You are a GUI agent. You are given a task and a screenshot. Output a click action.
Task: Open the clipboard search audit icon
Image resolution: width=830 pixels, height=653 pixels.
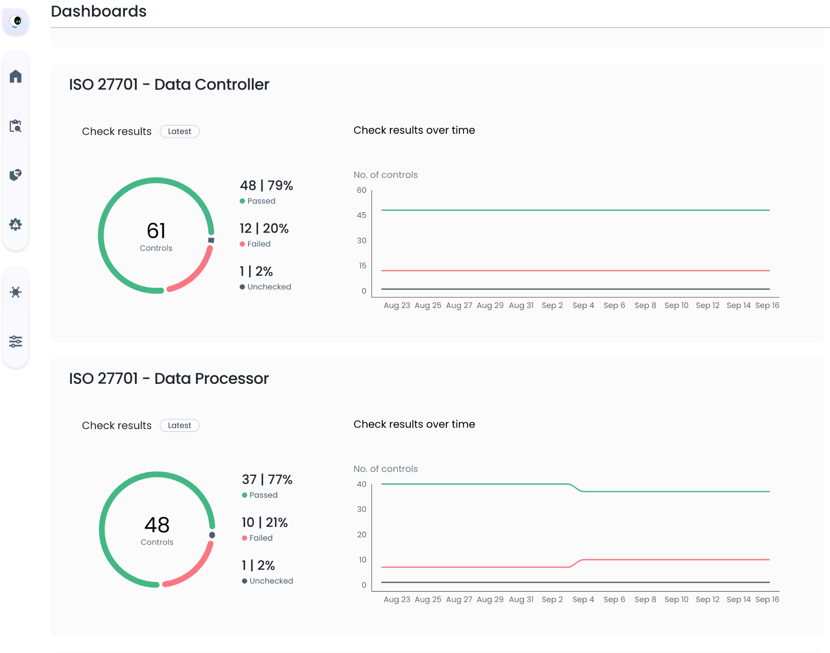point(15,126)
